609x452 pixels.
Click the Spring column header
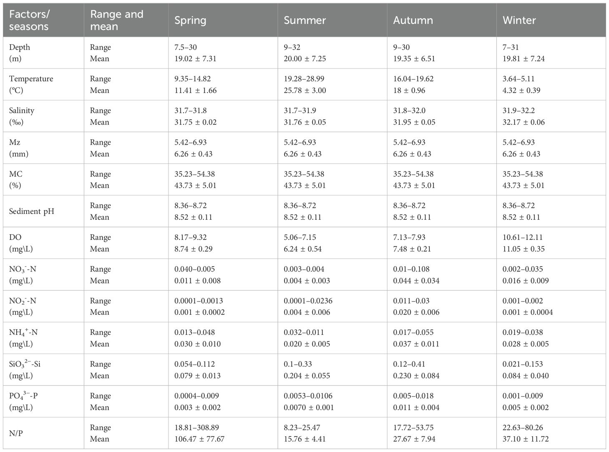(190, 20)
